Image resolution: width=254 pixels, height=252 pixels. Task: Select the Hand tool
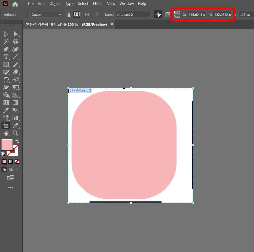click(6, 133)
